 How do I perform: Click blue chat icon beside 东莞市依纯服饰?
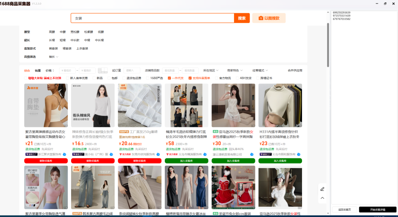coord(158,154)
